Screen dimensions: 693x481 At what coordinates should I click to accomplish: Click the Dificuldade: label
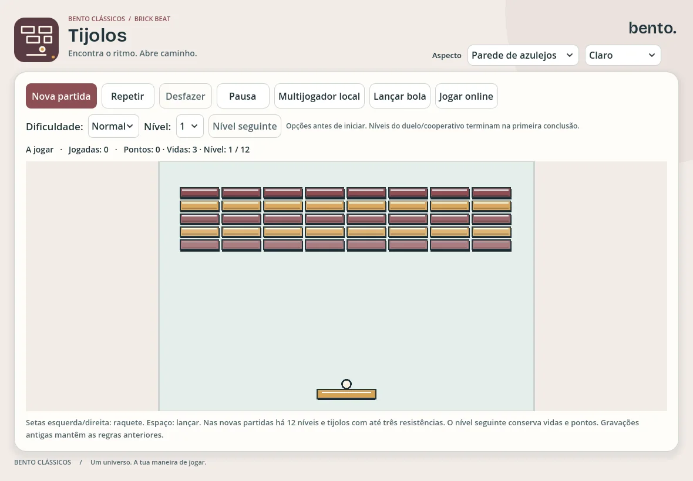[55, 127]
